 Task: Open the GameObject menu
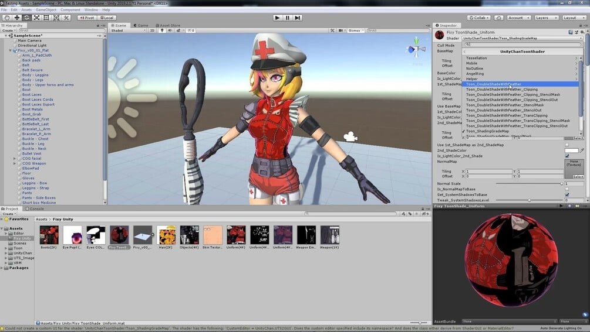click(46, 10)
